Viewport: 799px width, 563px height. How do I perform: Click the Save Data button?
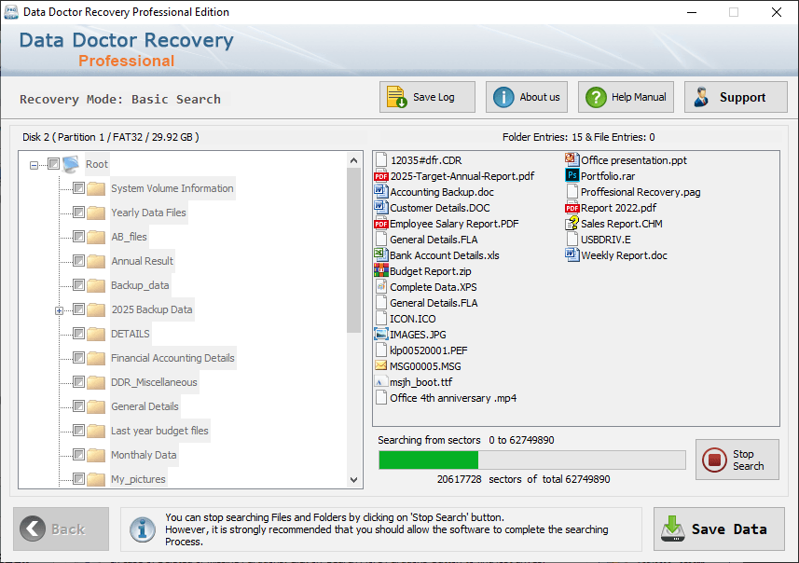coord(719,529)
